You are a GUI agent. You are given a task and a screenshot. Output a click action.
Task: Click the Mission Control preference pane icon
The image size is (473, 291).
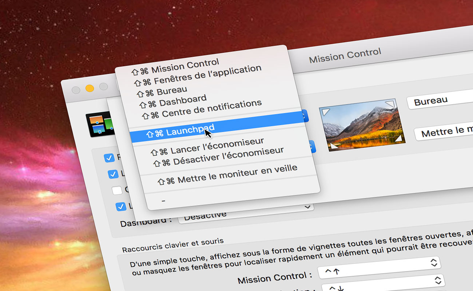point(100,125)
